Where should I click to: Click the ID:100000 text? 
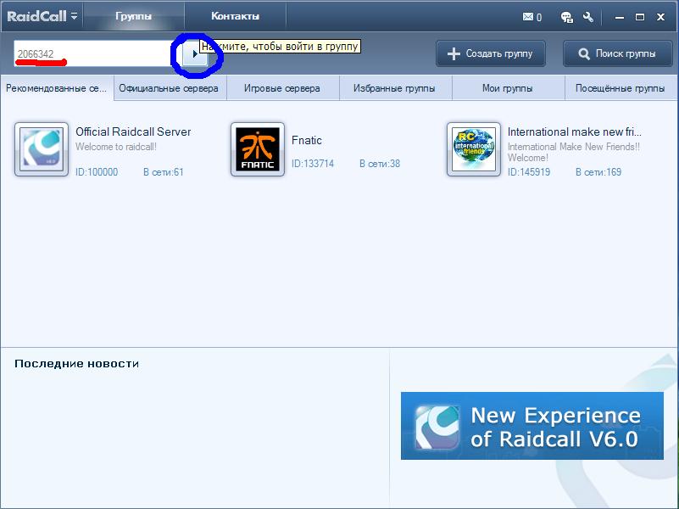click(97, 172)
